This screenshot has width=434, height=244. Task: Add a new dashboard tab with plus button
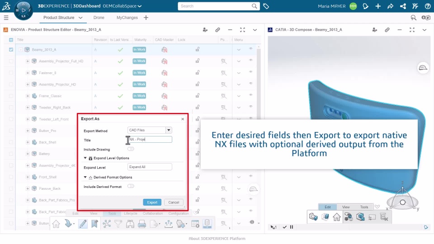[x=146, y=18]
